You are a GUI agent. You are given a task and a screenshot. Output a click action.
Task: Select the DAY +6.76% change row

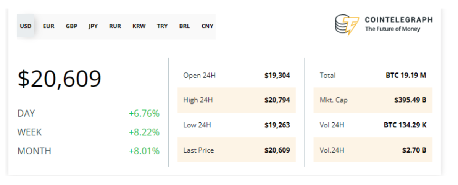89,113
